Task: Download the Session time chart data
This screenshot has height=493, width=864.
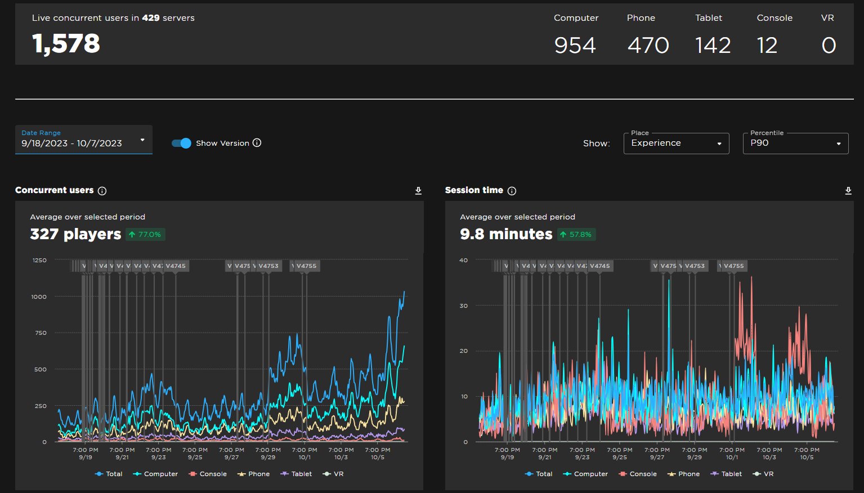Action: click(848, 191)
